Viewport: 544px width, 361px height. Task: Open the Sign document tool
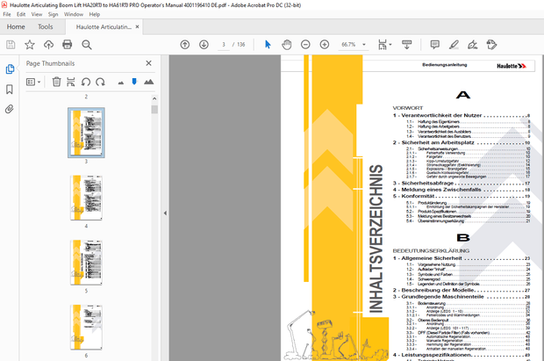473,45
